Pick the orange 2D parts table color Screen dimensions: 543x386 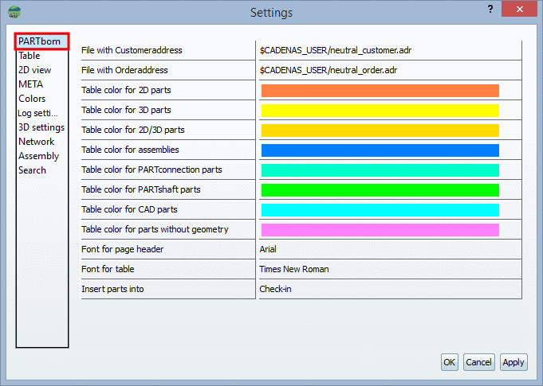tap(380, 91)
